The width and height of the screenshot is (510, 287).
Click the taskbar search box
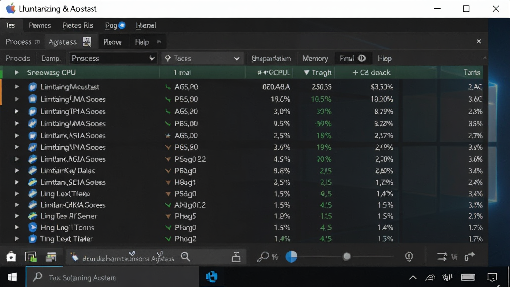(113, 277)
